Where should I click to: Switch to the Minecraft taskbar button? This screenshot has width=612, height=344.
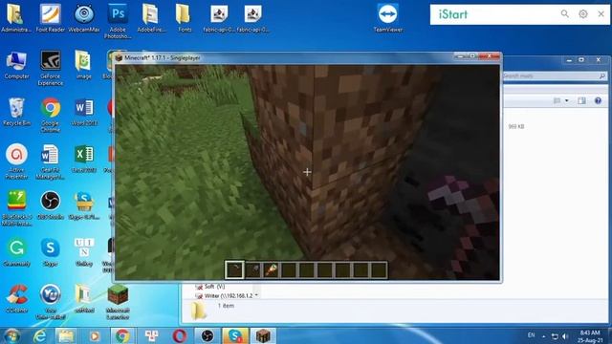click(x=263, y=335)
